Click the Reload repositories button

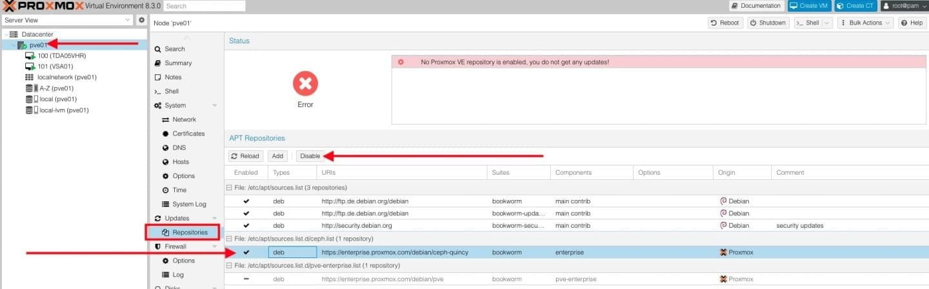point(245,156)
